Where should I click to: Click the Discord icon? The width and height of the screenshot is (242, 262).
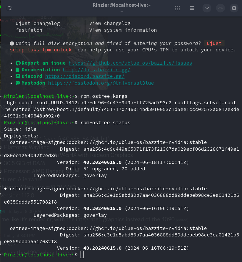[18, 76]
